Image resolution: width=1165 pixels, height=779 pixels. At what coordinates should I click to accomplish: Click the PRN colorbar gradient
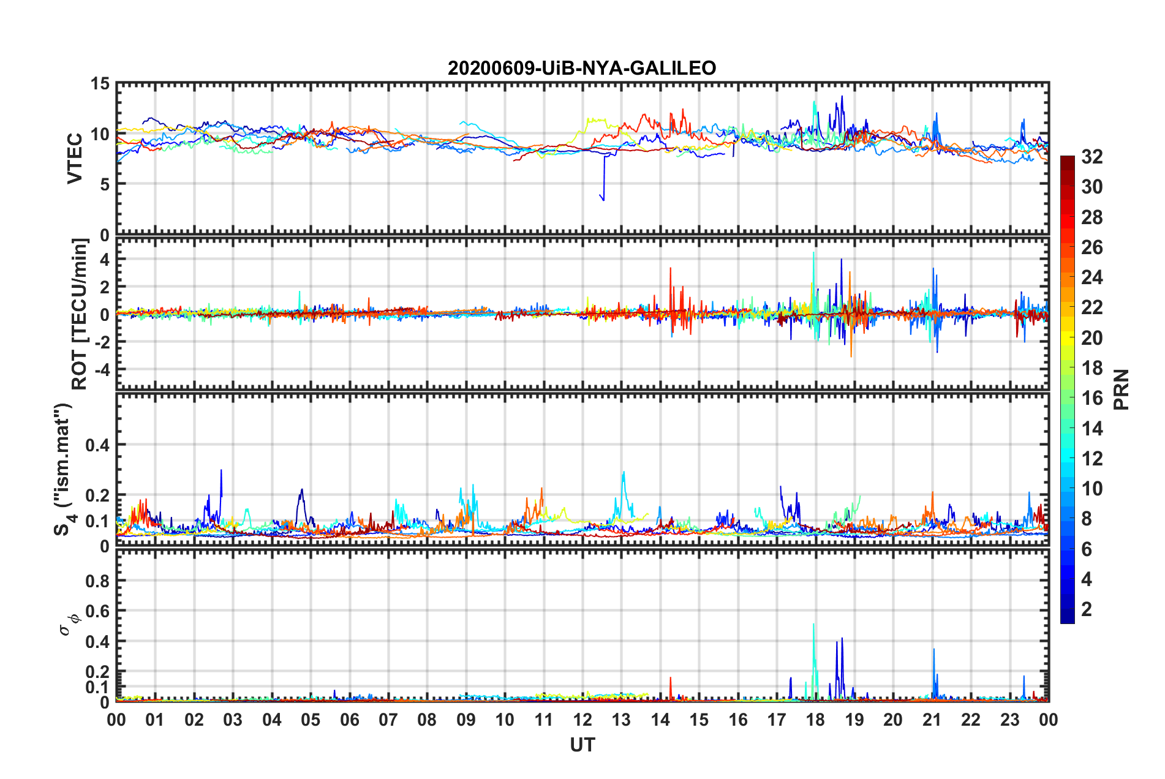(x=1067, y=389)
